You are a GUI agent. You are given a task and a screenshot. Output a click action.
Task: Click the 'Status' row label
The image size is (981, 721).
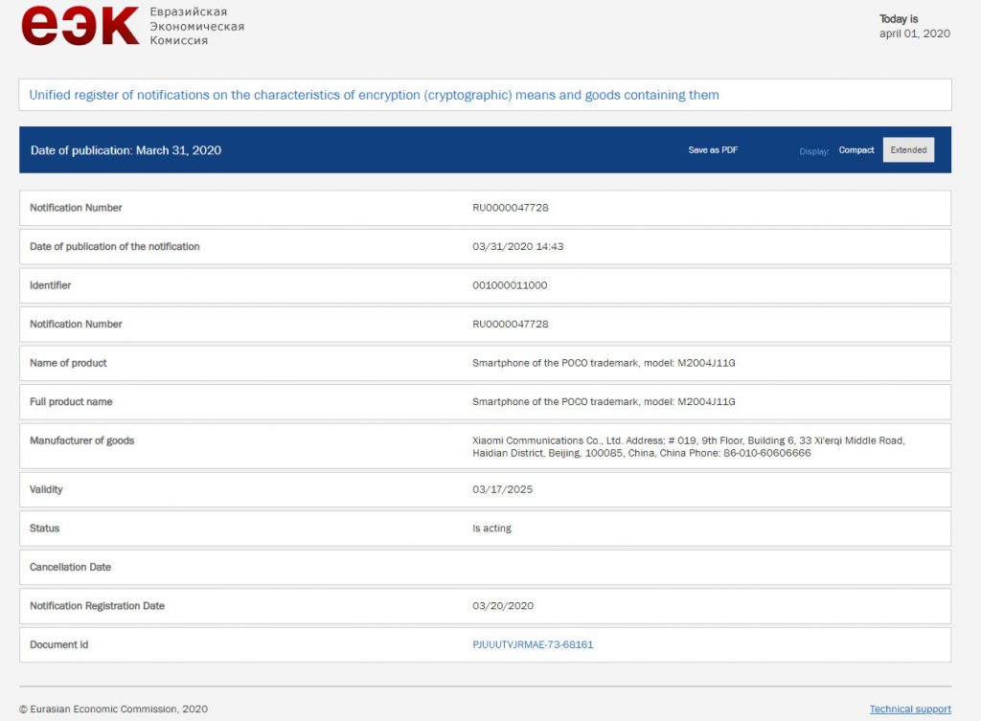point(44,529)
